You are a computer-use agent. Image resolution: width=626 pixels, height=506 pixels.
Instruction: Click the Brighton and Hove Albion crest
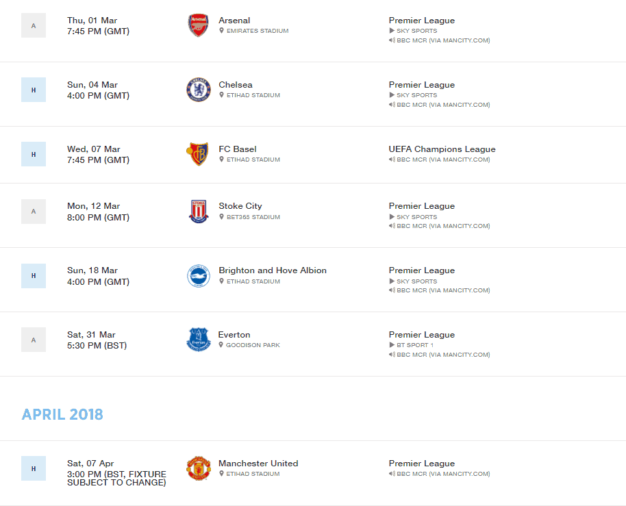(199, 276)
